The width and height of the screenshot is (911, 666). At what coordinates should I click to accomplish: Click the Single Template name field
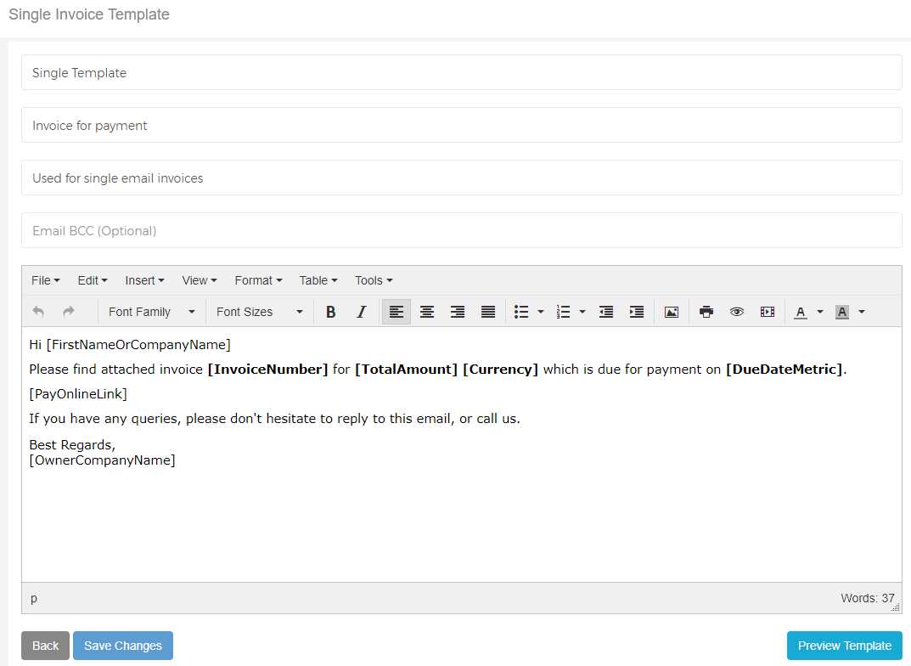[461, 73]
